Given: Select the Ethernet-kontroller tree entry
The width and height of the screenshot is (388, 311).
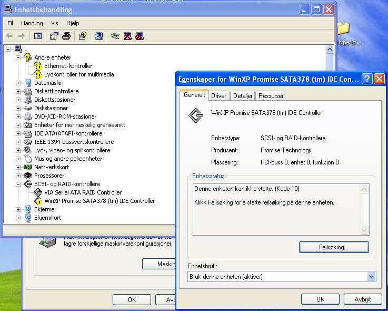Looking at the screenshot, I should pyautogui.click(x=68, y=66).
